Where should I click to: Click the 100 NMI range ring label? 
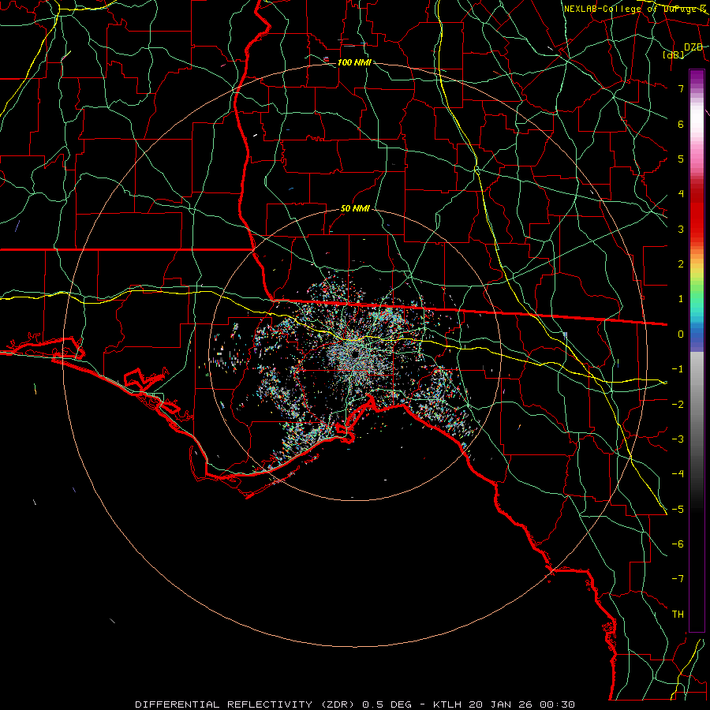[x=354, y=62]
